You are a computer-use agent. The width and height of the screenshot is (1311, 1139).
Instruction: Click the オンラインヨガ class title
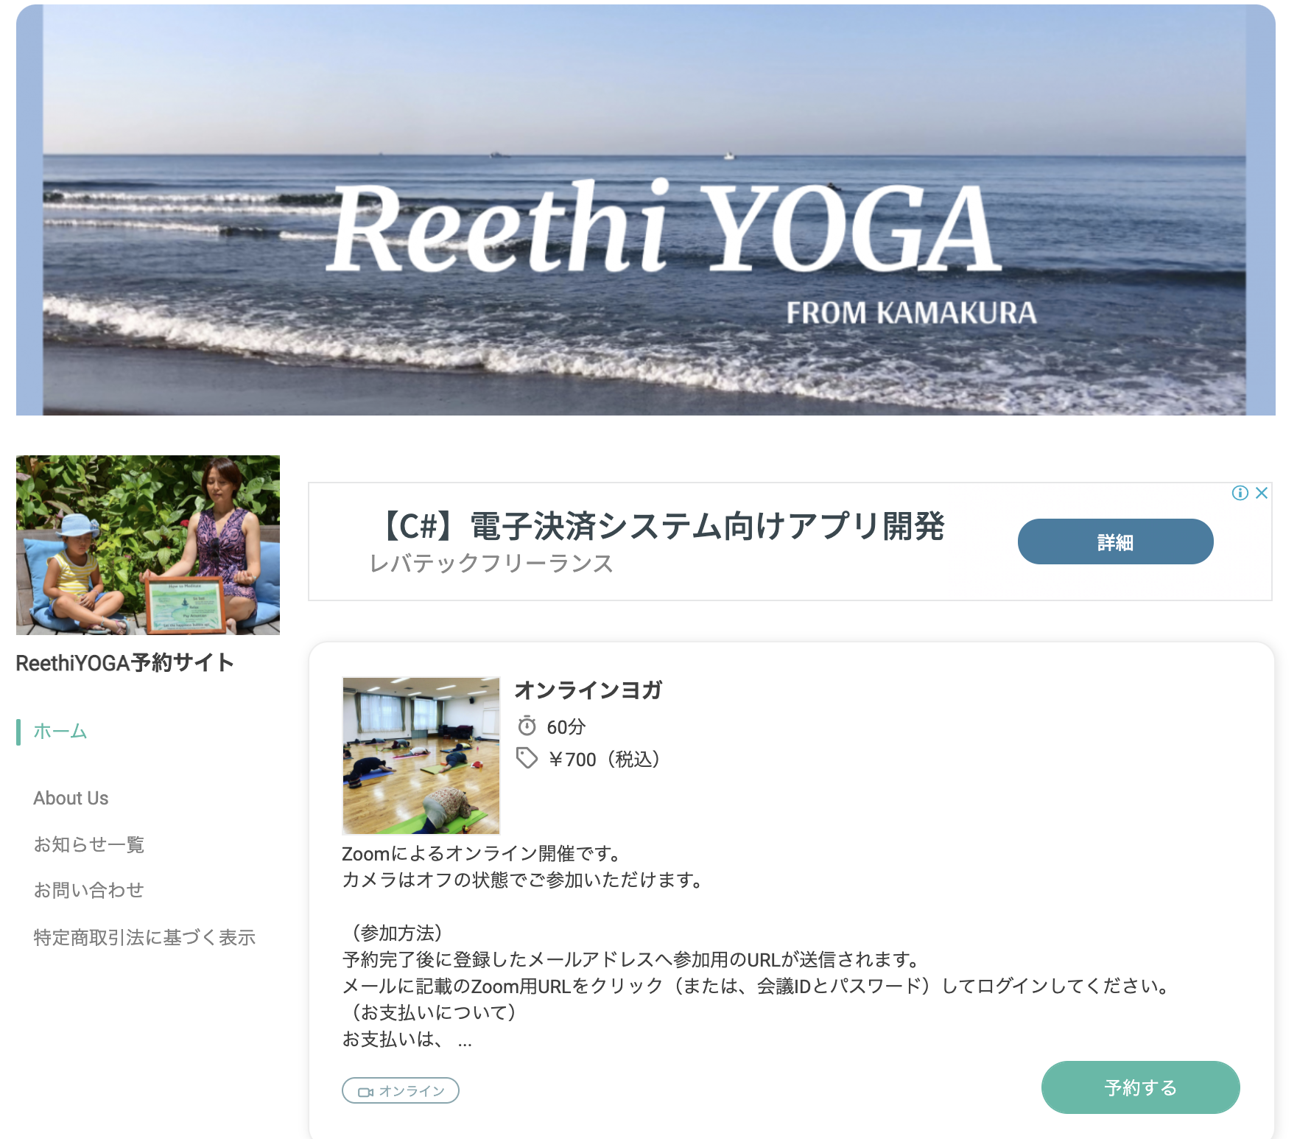588,690
